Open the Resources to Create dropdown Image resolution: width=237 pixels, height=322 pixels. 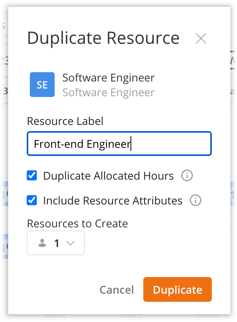[56, 243]
